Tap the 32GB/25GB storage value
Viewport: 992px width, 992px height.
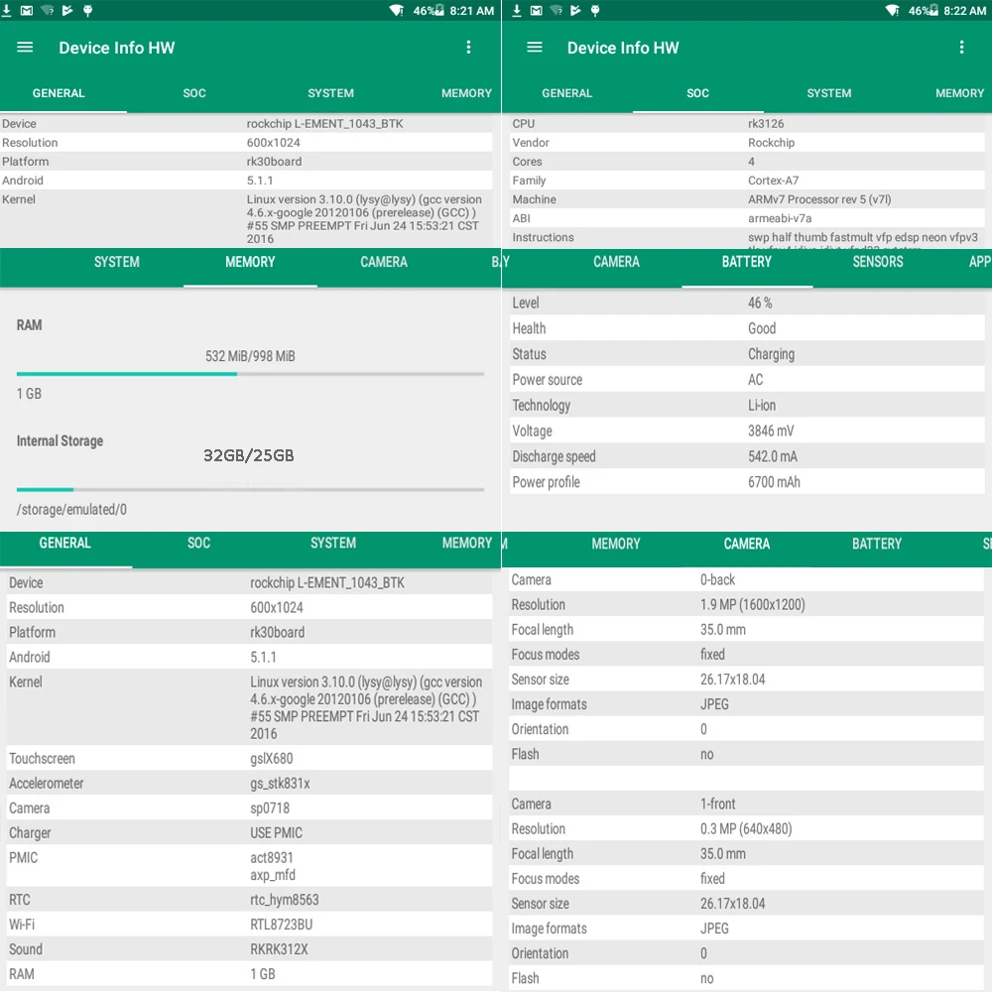point(249,455)
